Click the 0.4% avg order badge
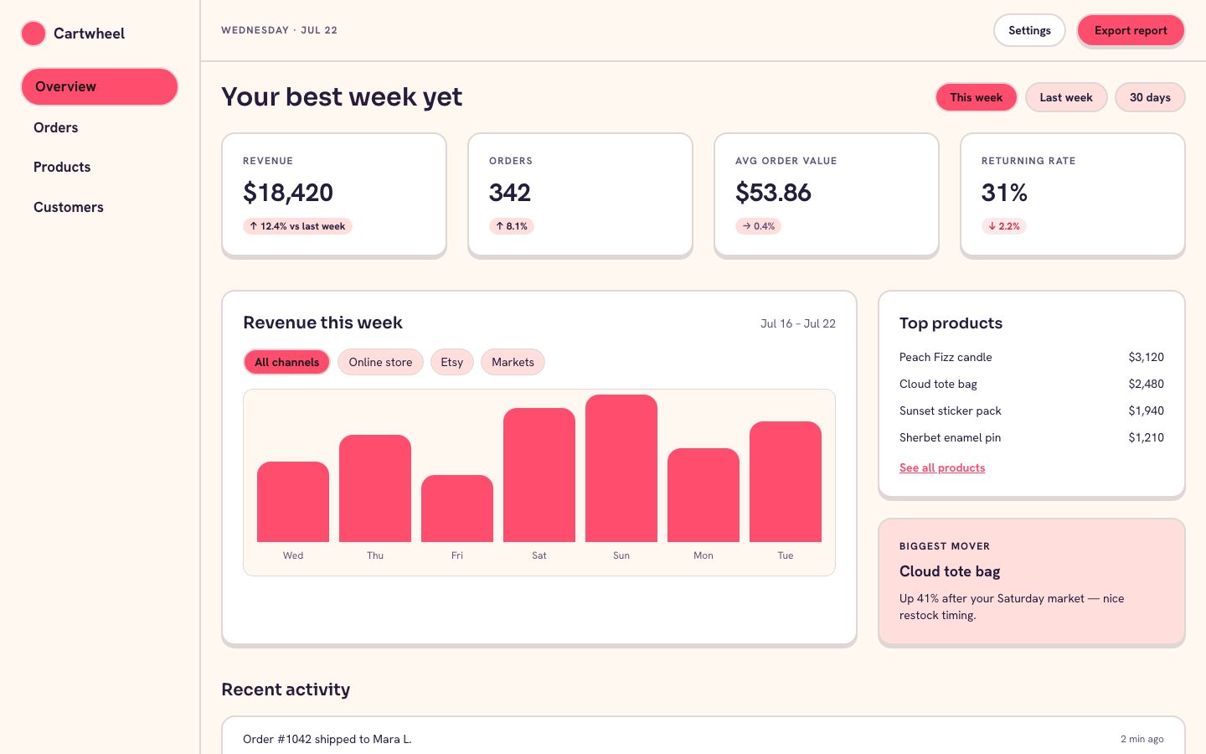The width and height of the screenshot is (1206, 754). point(758,226)
